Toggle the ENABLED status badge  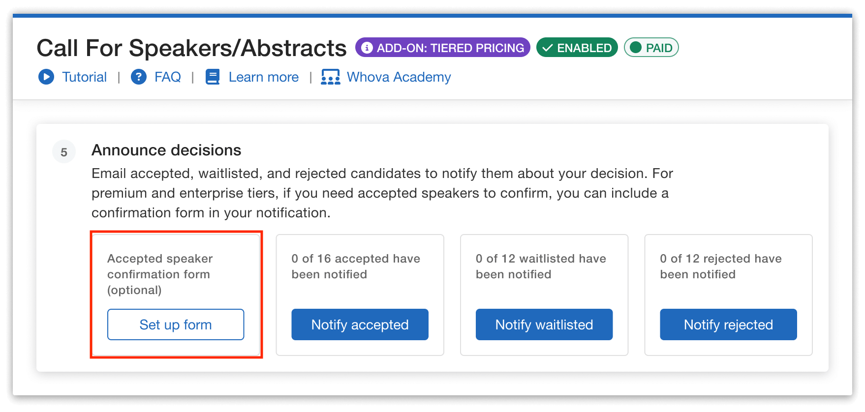point(577,47)
